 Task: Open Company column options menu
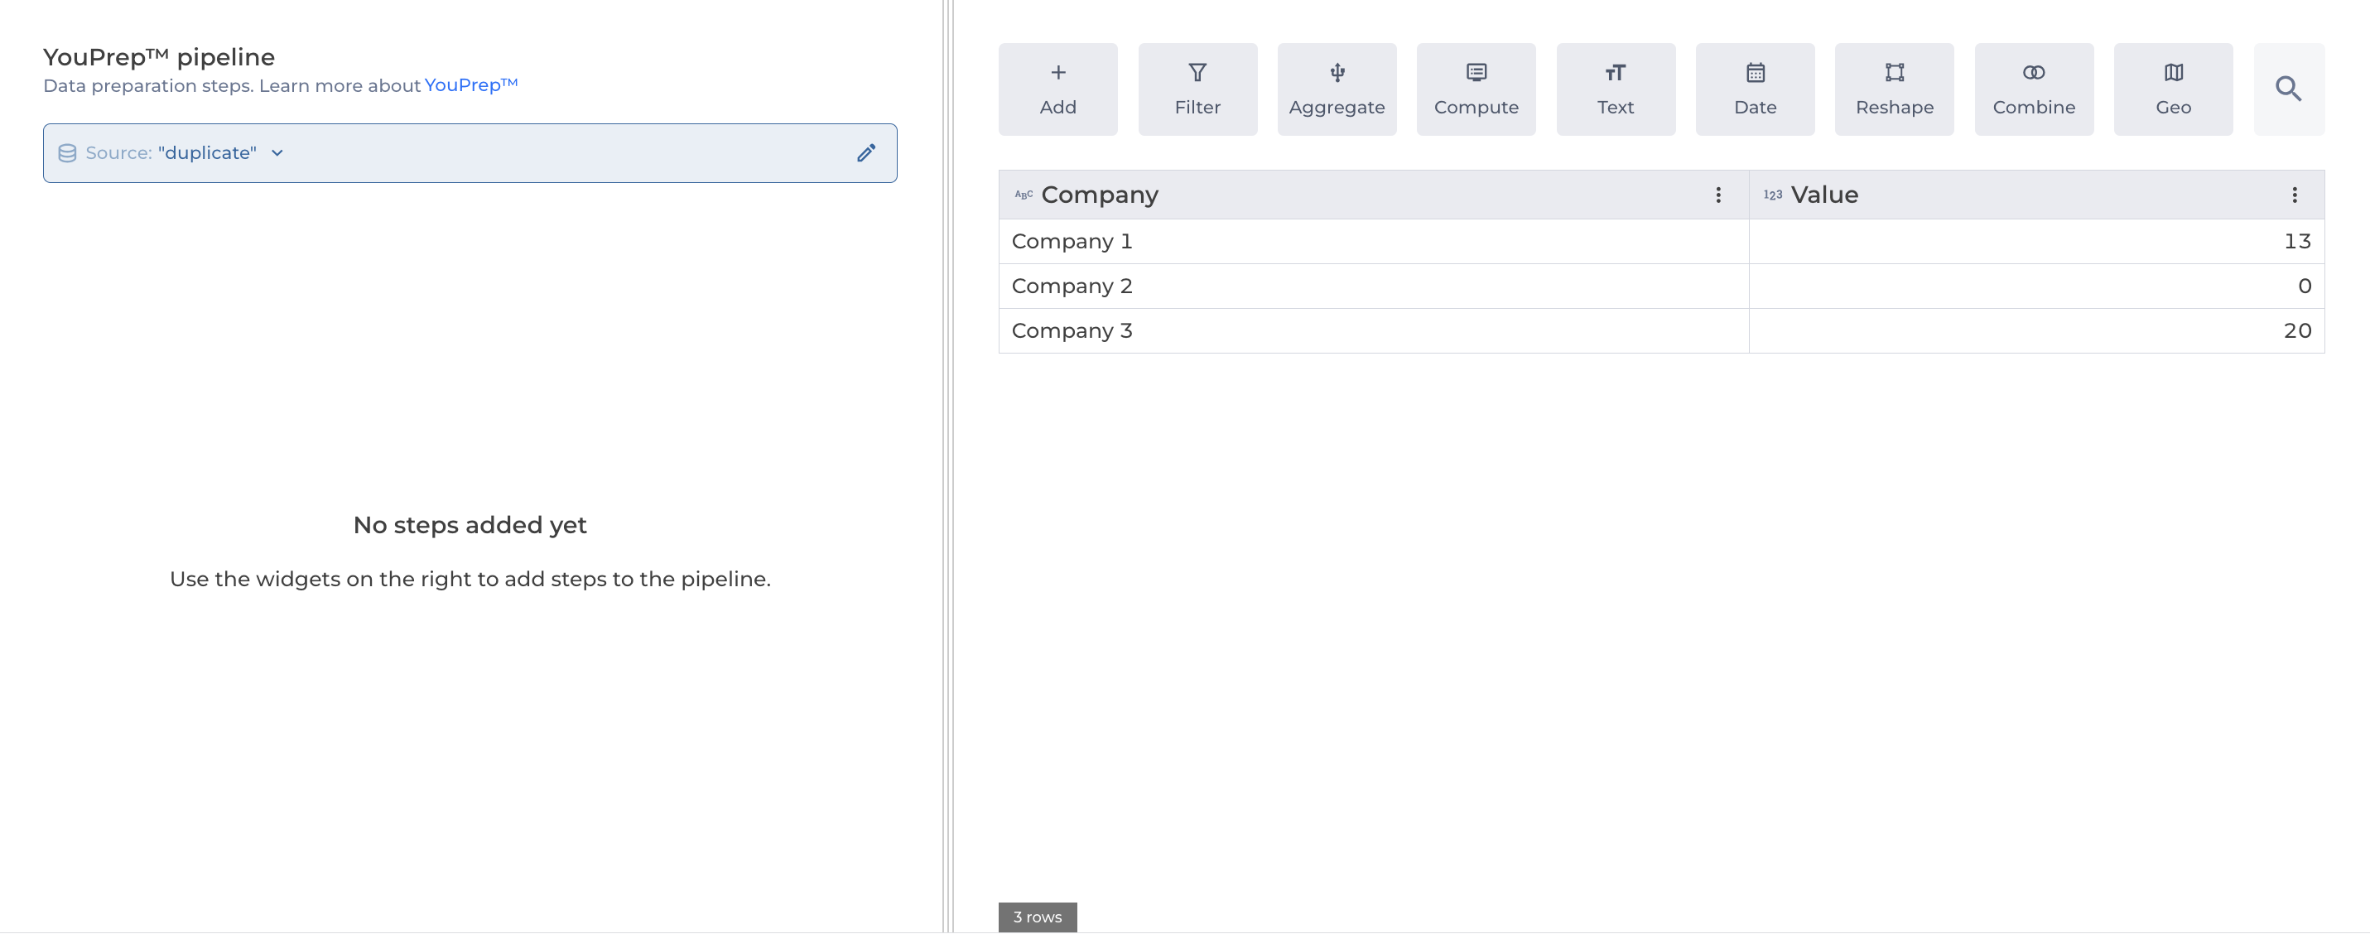(x=1717, y=195)
